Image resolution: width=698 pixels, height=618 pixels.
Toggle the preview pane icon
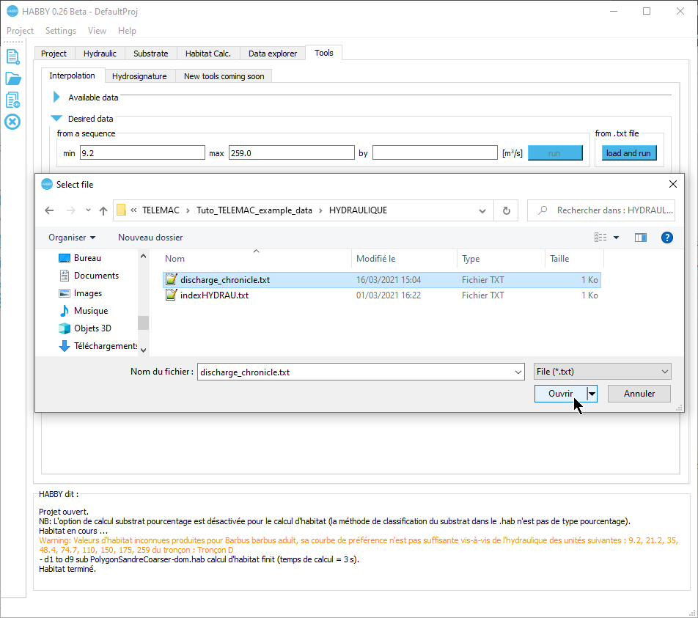[641, 238]
